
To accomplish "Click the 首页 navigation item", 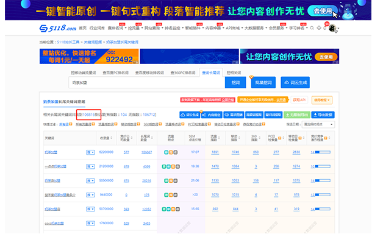I will click(82, 28).
